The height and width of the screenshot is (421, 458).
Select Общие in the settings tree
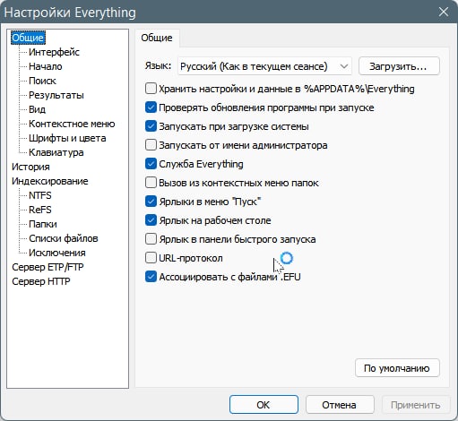pos(28,38)
